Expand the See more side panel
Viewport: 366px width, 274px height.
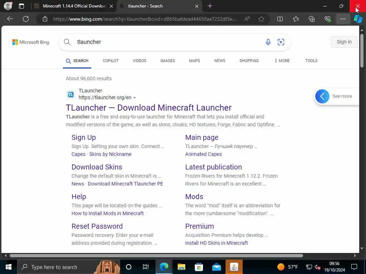[x=322, y=96]
